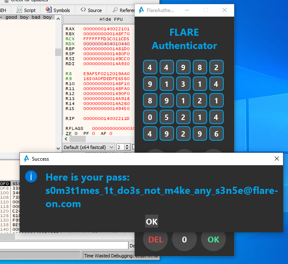This screenshot has height=264, width=288.
Task: Click the ZF flag value
Action: coord(76,133)
